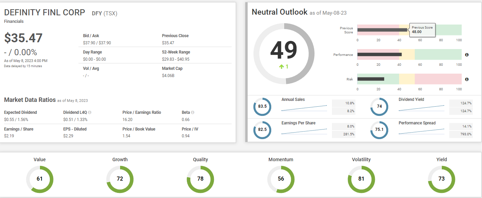Open the Beta info icon
Image resolution: width=482 pixels, height=198 pixels.
[193, 112]
